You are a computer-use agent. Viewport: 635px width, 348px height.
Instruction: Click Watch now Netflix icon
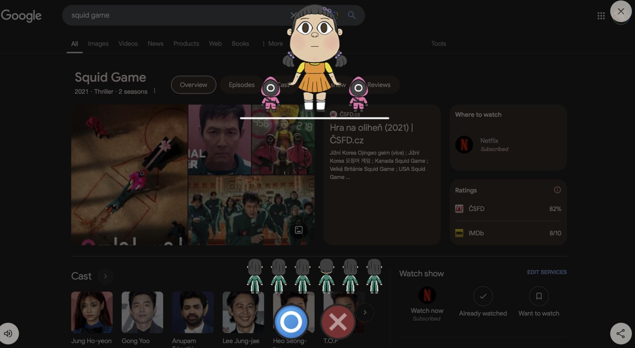click(x=427, y=295)
